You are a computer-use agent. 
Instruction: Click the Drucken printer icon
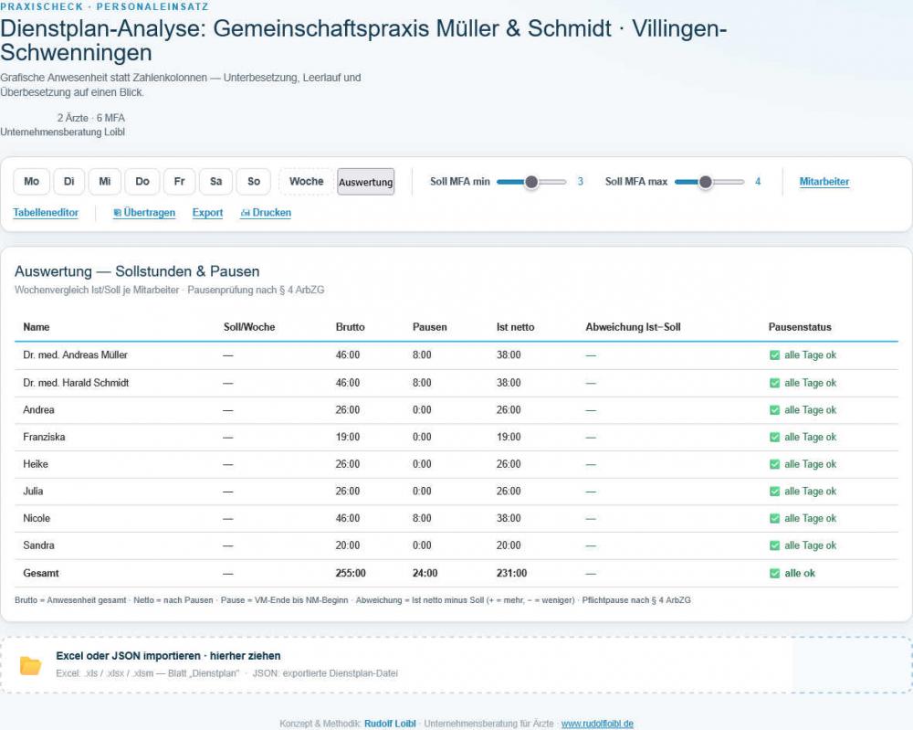pos(245,213)
